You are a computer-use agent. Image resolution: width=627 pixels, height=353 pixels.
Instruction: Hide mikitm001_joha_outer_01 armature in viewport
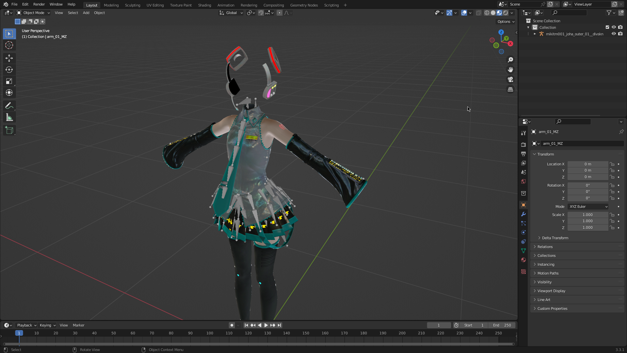(614, 34)
